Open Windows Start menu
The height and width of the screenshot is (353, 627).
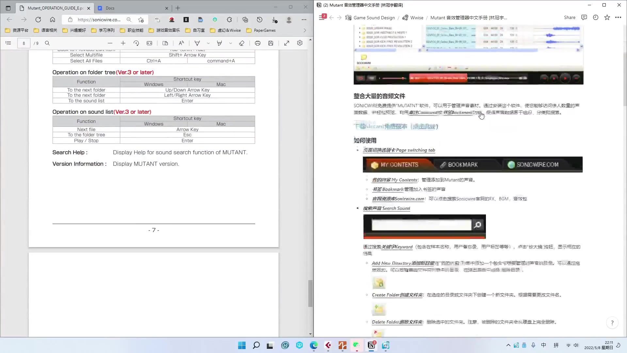[x=242, y=345]
